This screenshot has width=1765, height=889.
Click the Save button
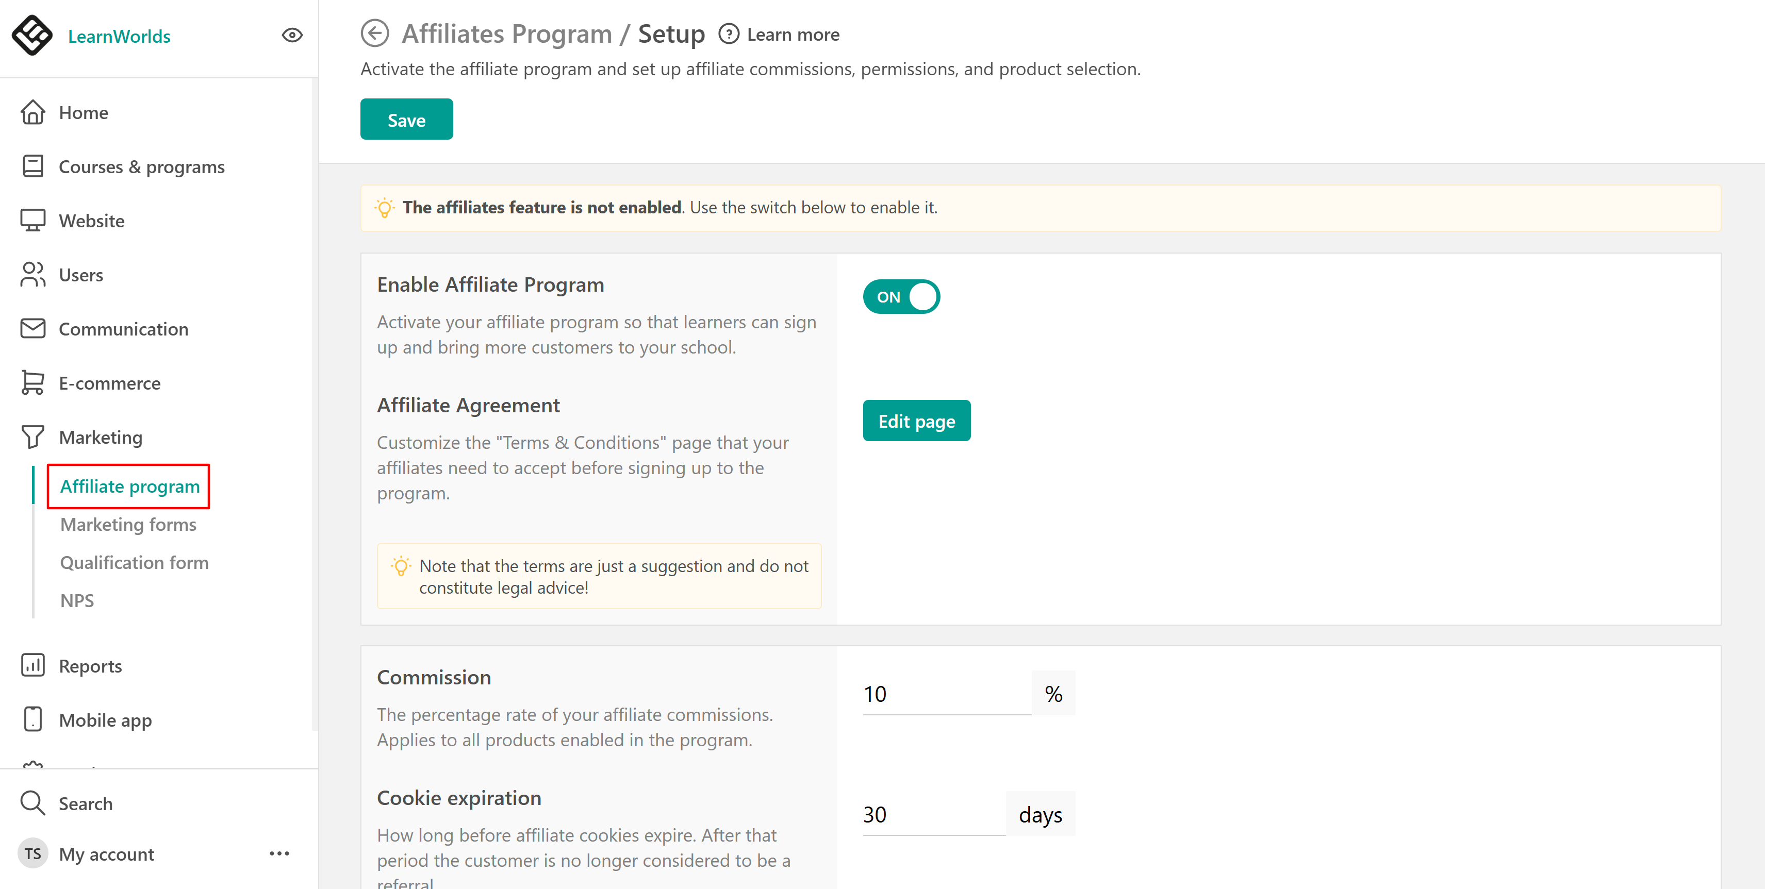(x=406, y=120)
